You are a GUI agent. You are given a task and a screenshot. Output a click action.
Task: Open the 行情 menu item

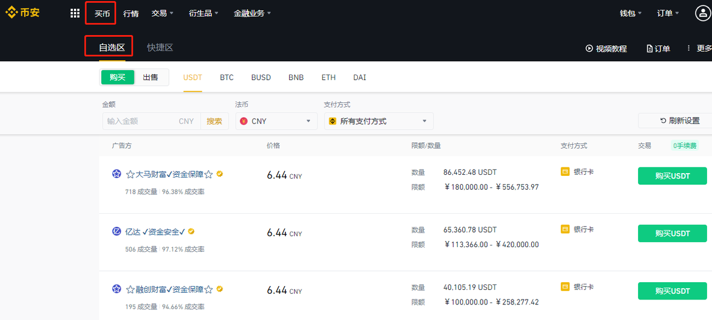coord(131,13)
